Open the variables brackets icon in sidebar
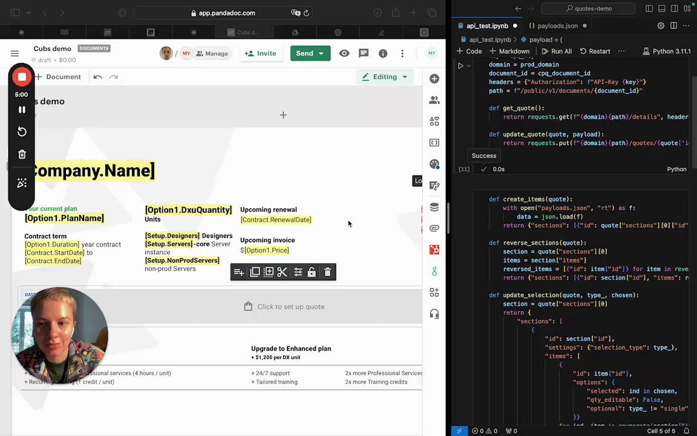This screenshot has height=436, width=697. pyautogui.click(x=434, y=142)
